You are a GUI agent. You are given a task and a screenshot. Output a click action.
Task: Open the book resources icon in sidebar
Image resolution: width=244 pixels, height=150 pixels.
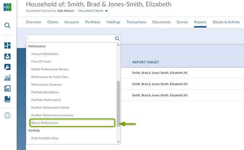tap(8, 99)
